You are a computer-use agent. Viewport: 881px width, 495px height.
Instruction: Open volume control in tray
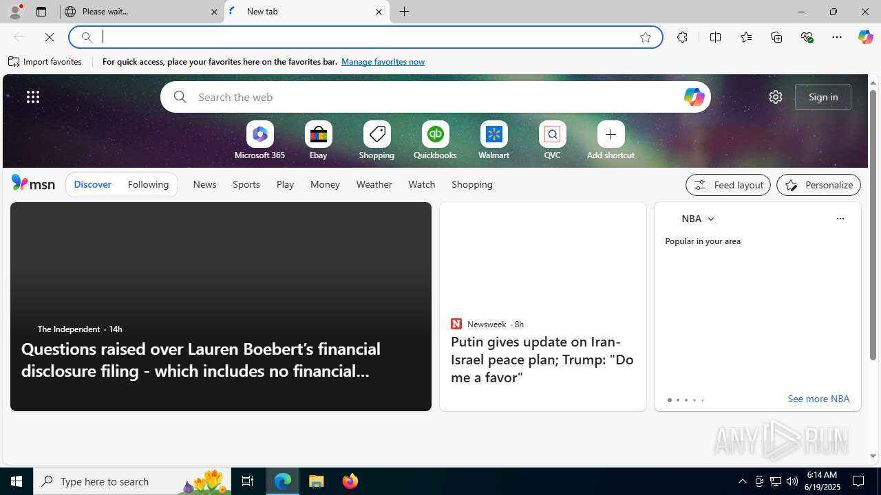792,481
